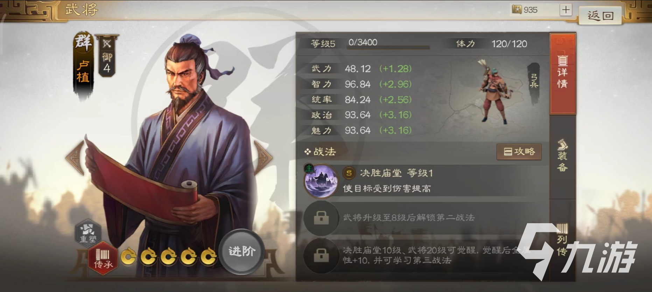Tap the locked second skill slot
The width and height of the screenshot is (652, 292).
(321, 218)
